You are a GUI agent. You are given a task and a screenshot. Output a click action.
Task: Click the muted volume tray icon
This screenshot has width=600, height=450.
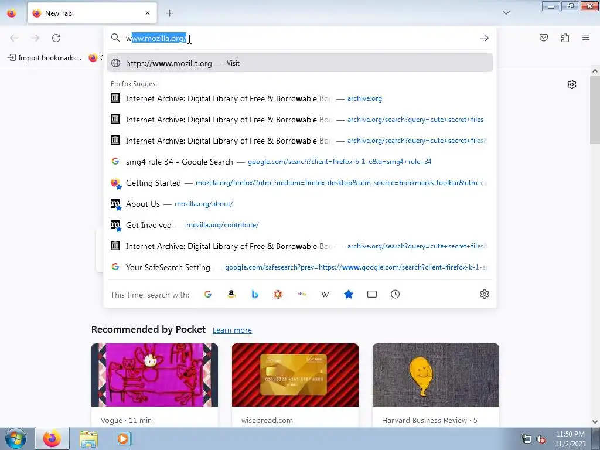coord(540,439)
